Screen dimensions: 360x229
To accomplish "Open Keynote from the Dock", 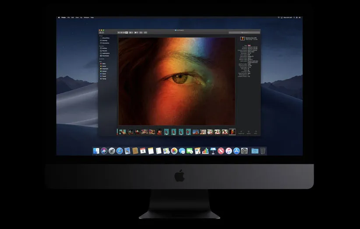I will click(213, 151).
